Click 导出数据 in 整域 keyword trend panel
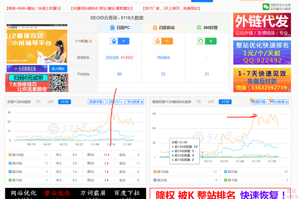This screenshot has height=199, width=298. point(279,102)
